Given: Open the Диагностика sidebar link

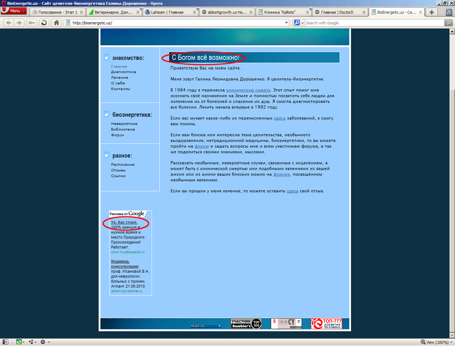Looking at the screenshot, I should pyautogui.click(x=123, y=72).
